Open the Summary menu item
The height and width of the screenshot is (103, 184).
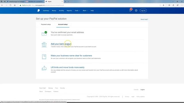point(46,11)
